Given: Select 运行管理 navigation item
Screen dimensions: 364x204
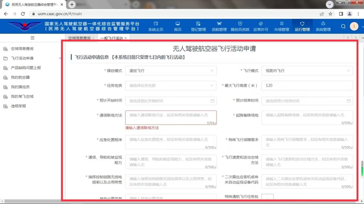Looking at the screenshot, I should point(302,26).
